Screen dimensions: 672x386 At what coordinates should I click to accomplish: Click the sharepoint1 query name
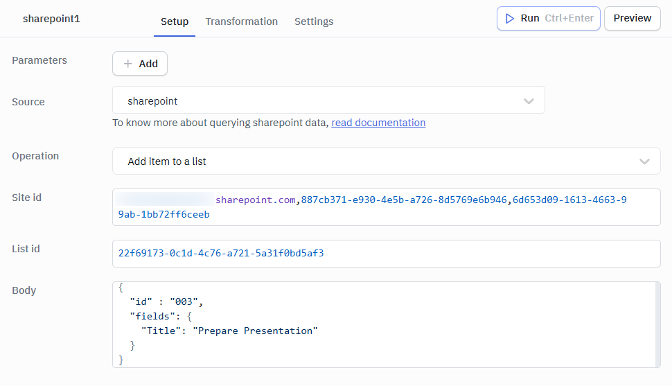pos(51,19)
